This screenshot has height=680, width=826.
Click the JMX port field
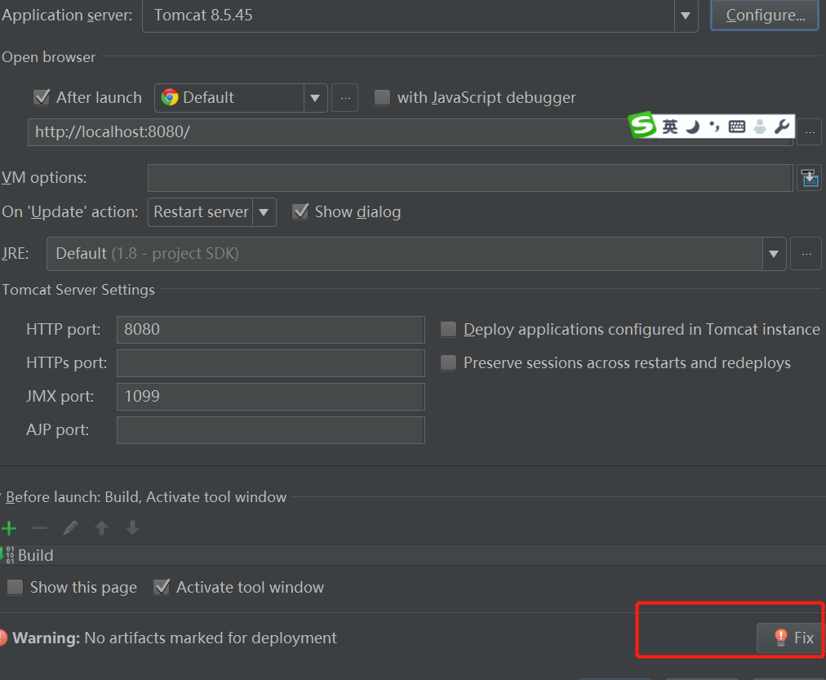tap(271, 397)
